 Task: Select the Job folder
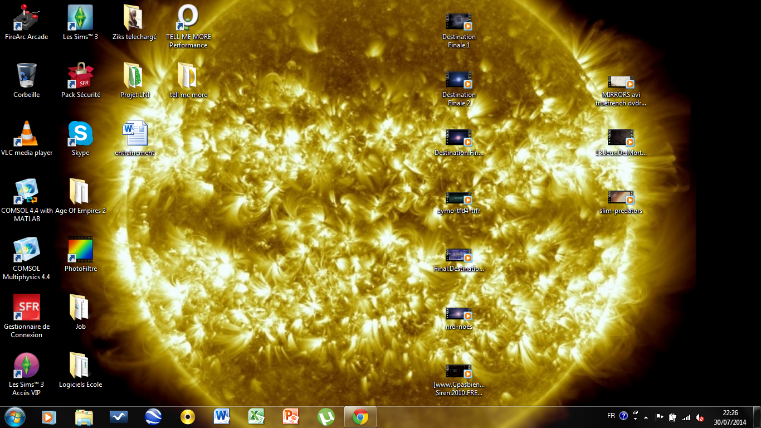(x=80, y=313)
